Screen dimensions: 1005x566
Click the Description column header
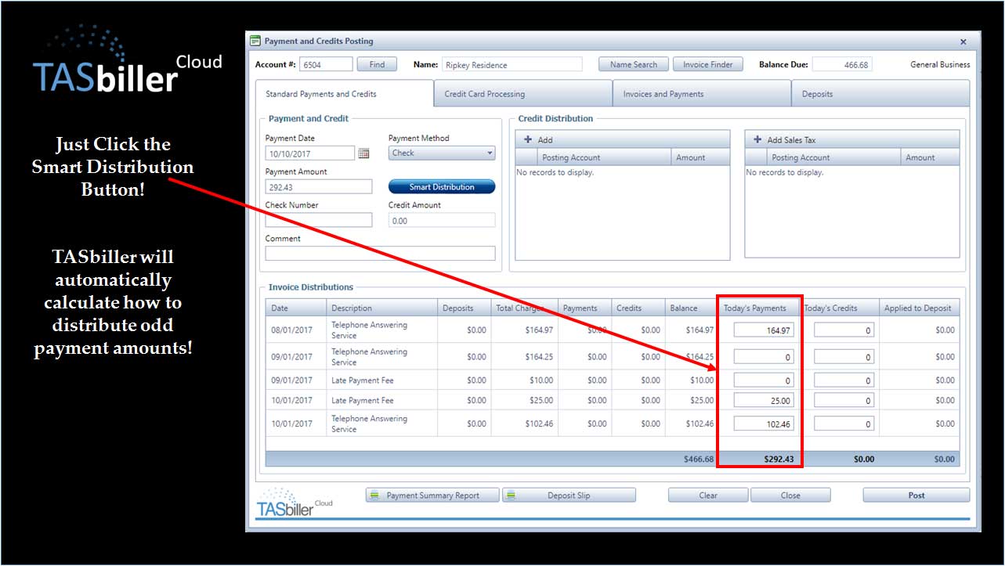pos(381,308)
